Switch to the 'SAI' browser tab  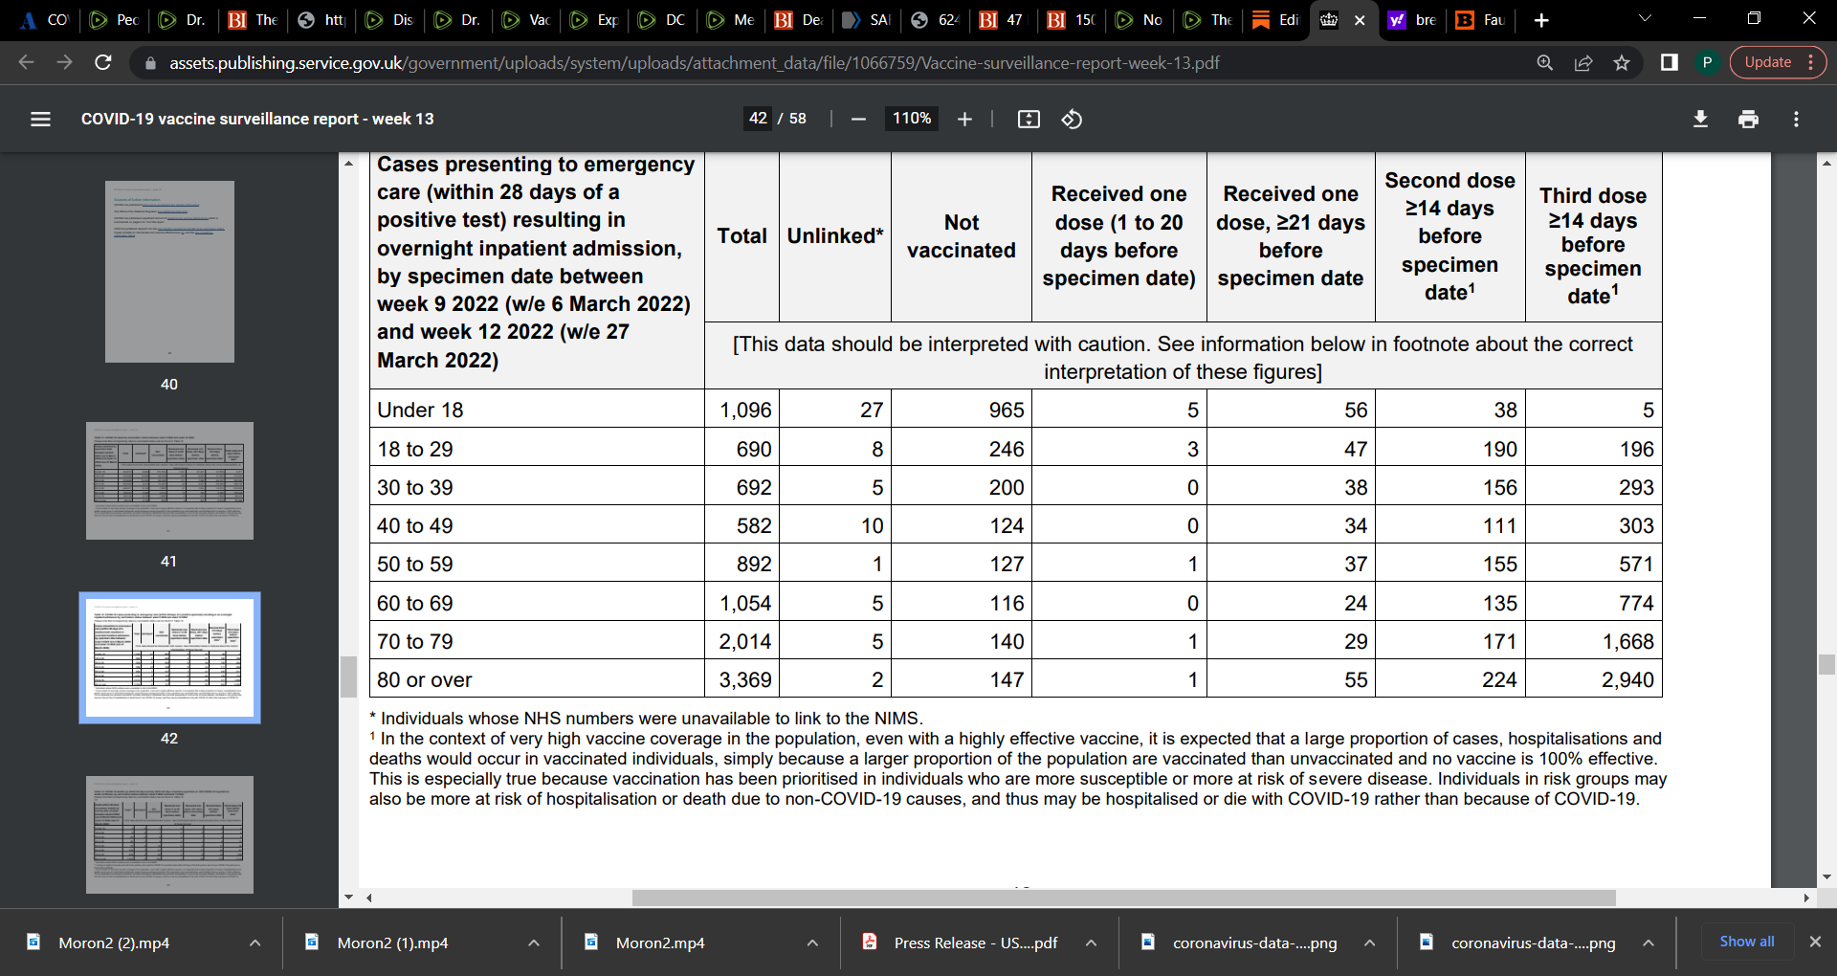pos(866,20)
